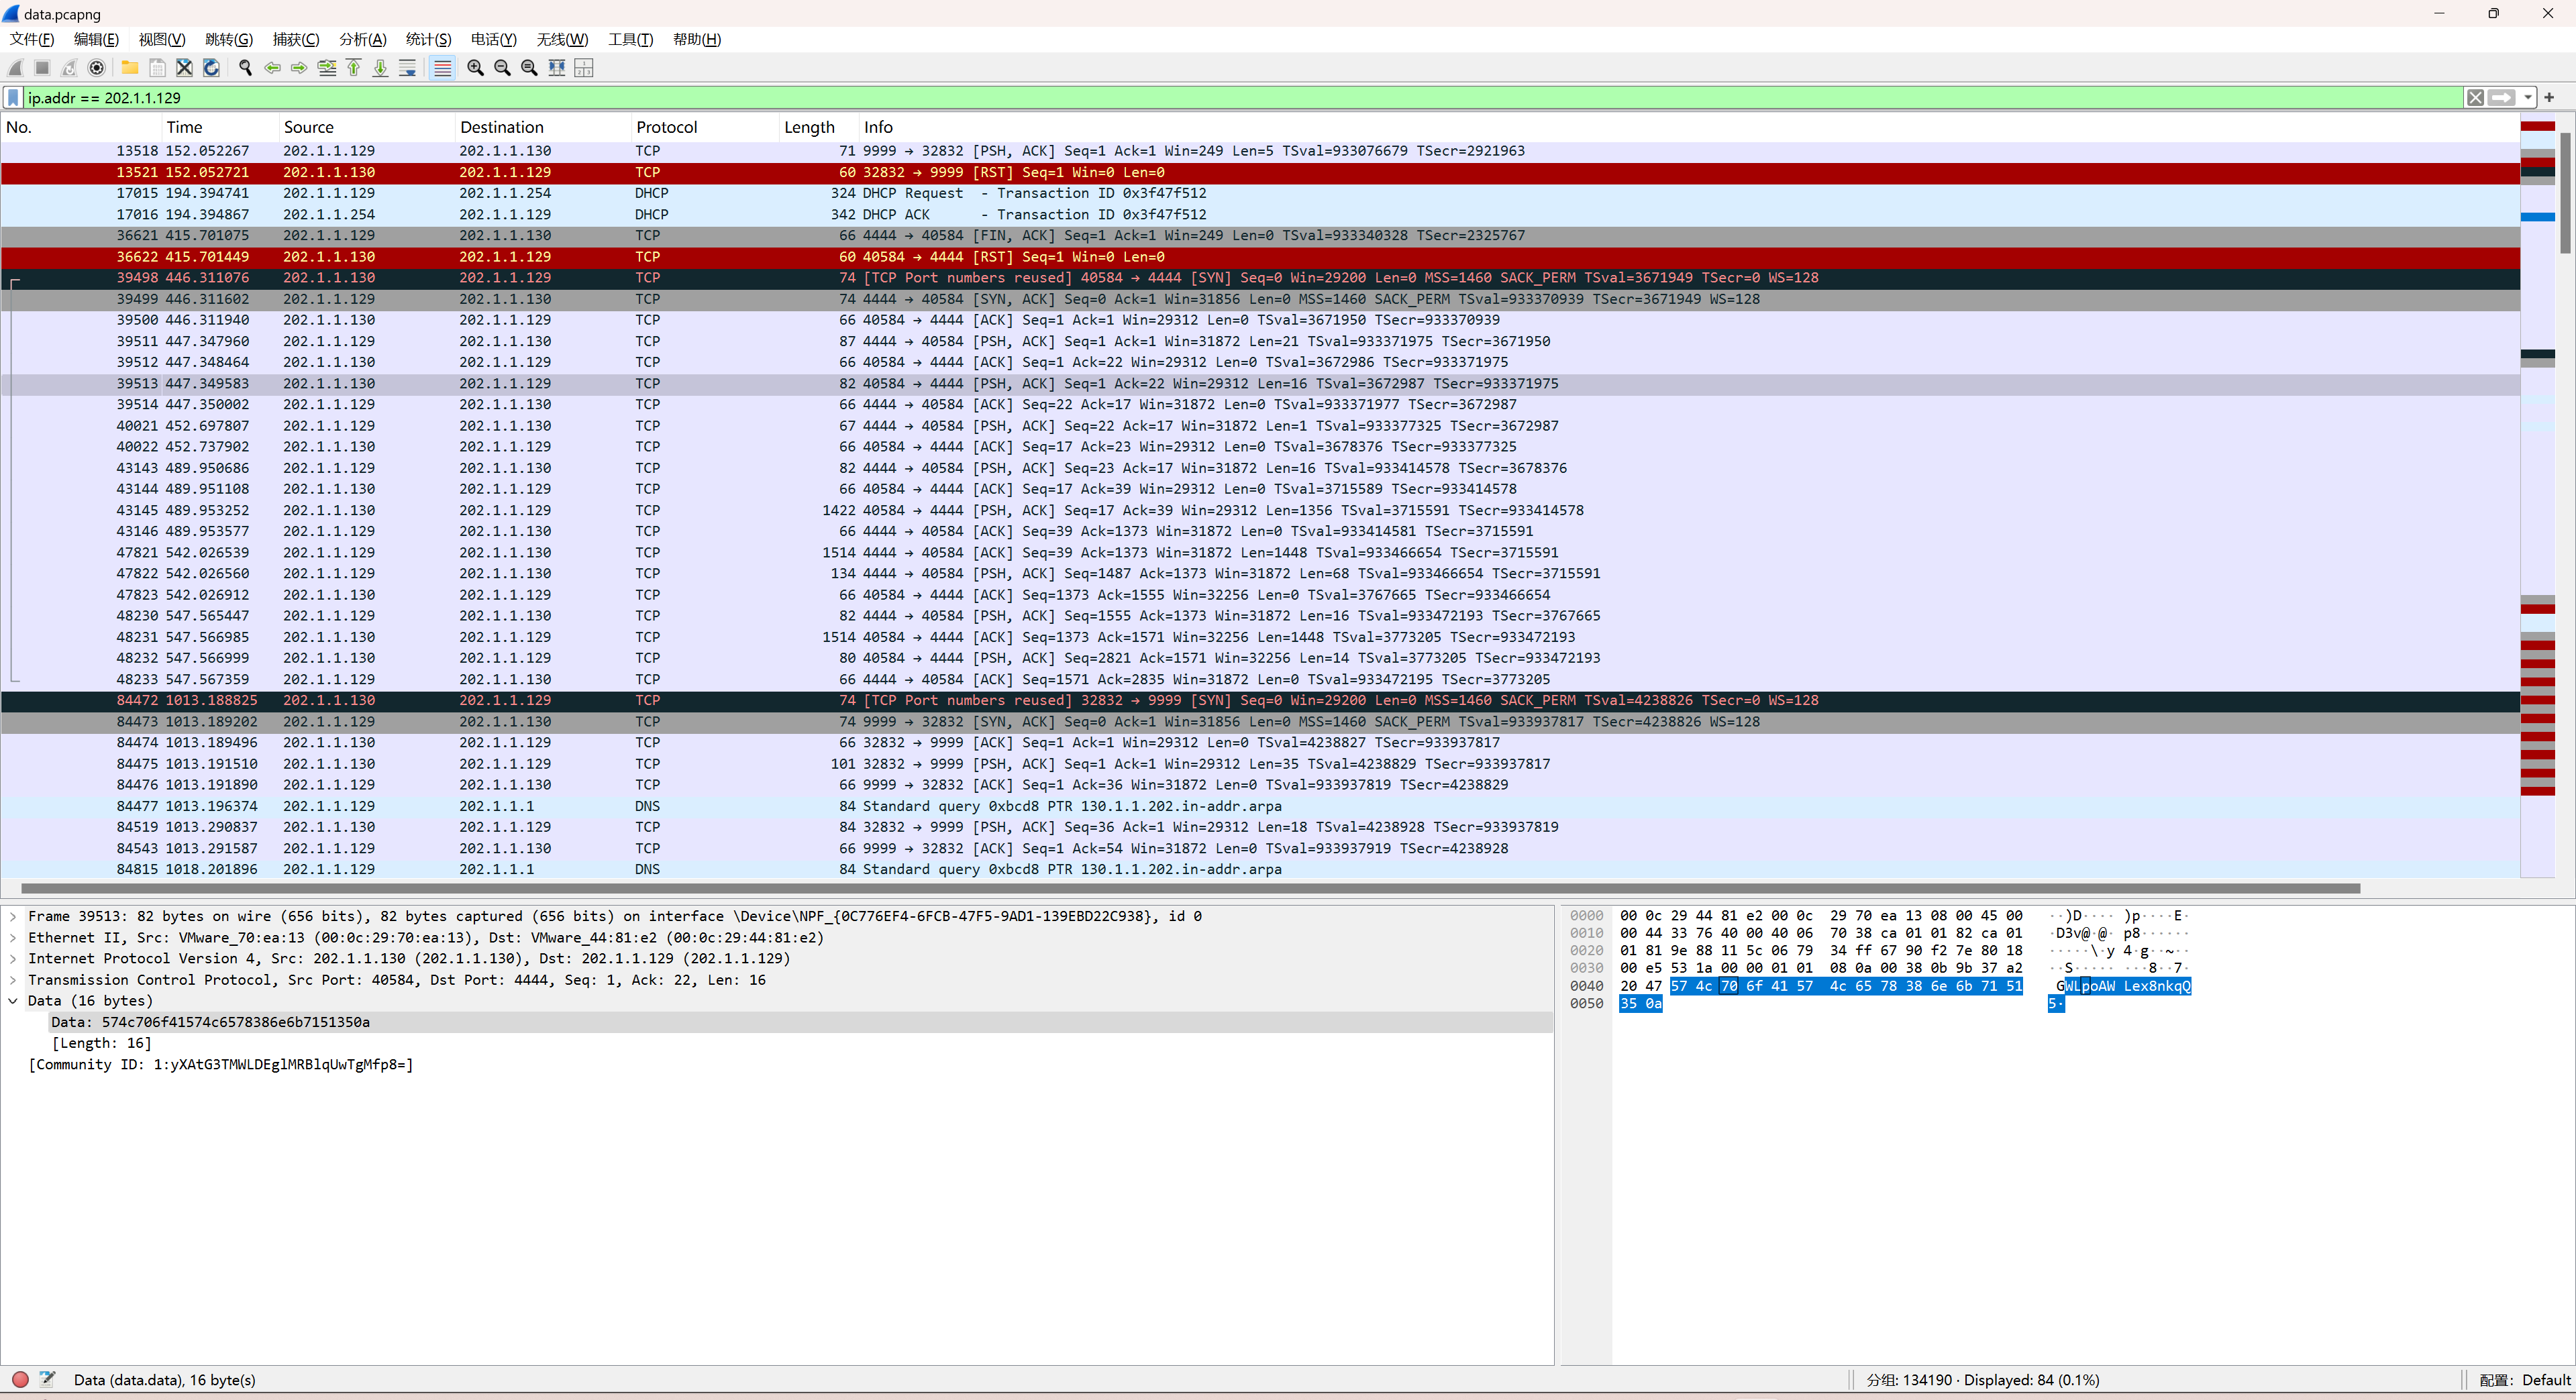Close the capture file with X icon

tap(184, 68)
